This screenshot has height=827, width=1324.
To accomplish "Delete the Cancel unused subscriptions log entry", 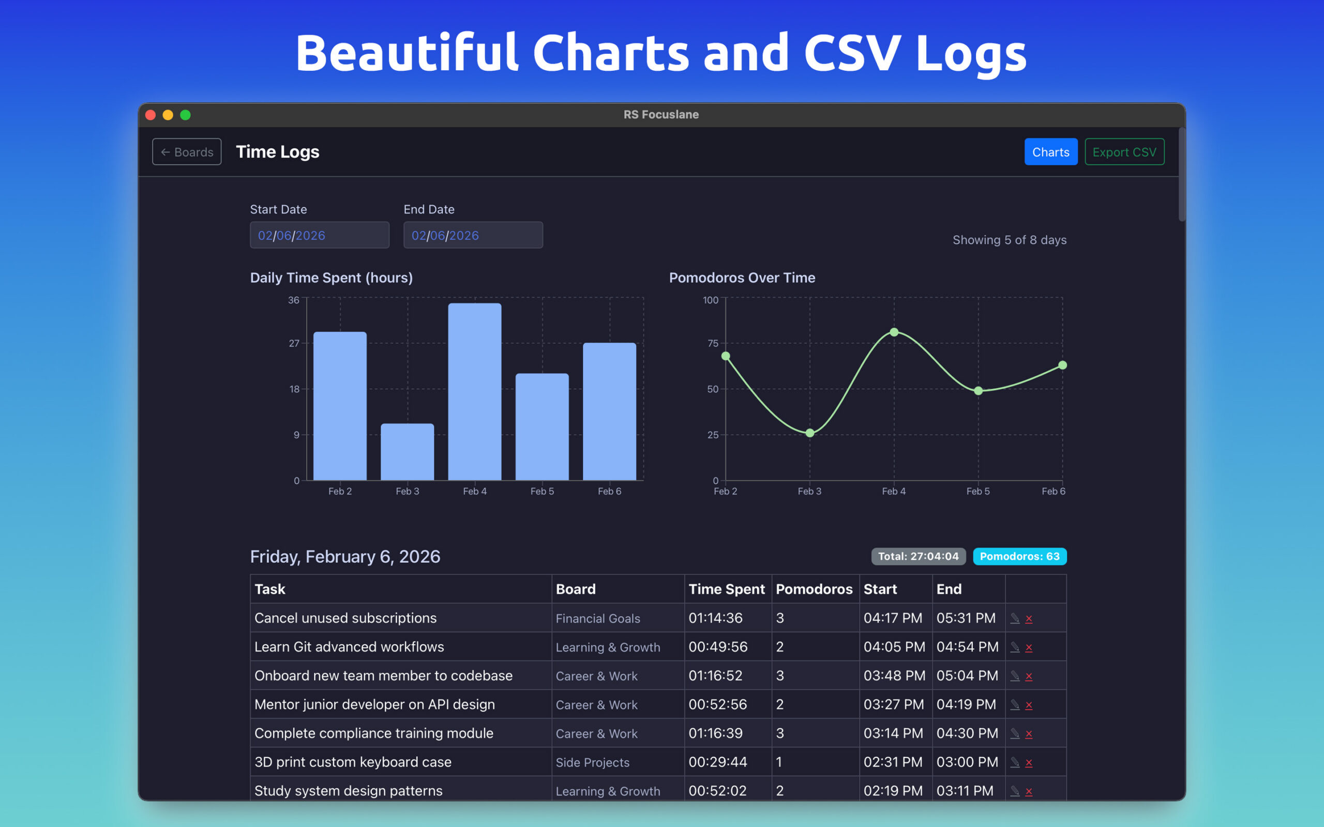I will click(x=1029, y=619).
